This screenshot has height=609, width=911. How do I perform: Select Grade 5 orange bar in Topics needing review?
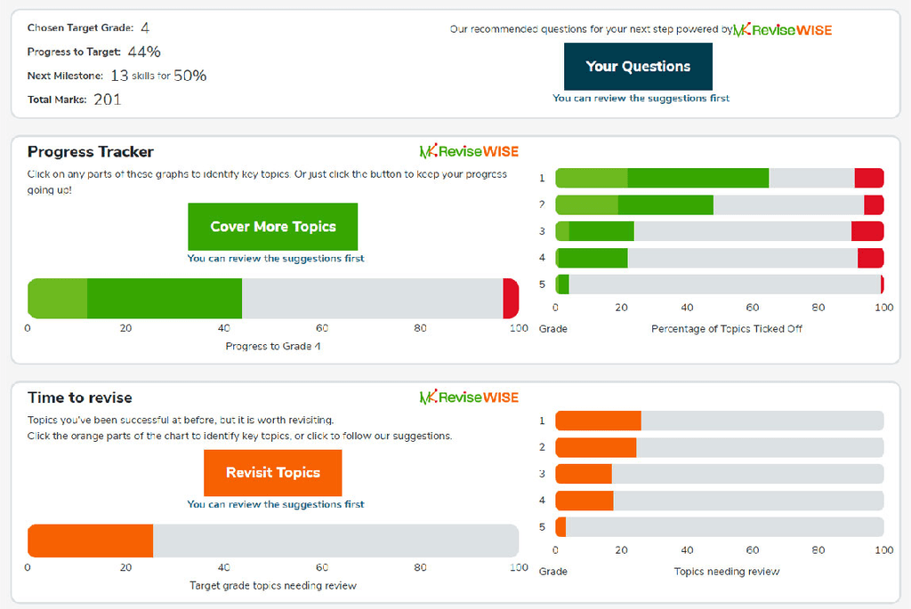[x=560, y=526]
